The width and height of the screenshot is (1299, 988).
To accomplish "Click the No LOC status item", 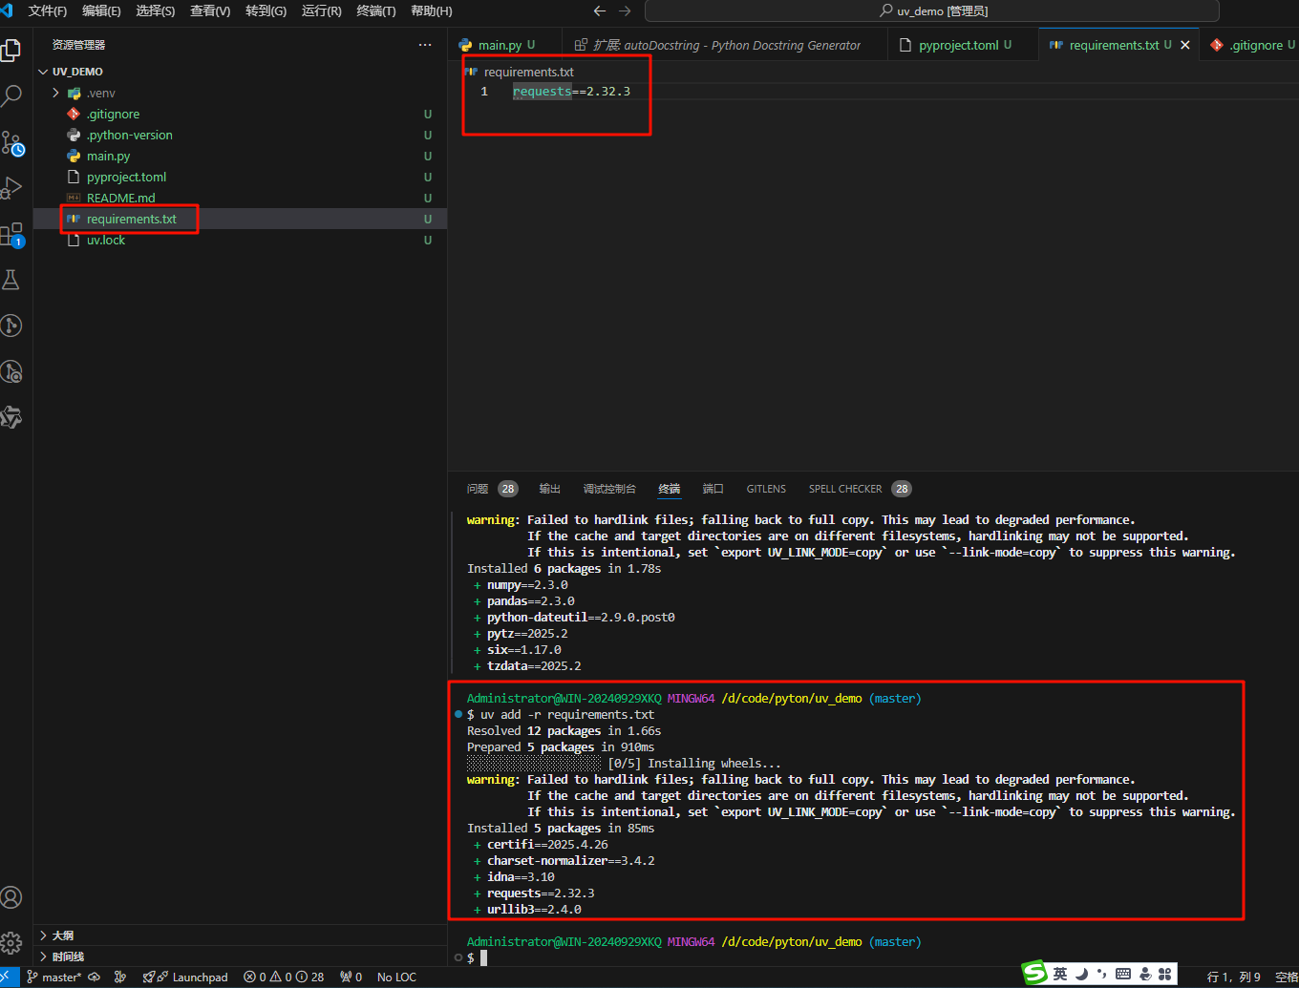I will [x=396, y=977].
